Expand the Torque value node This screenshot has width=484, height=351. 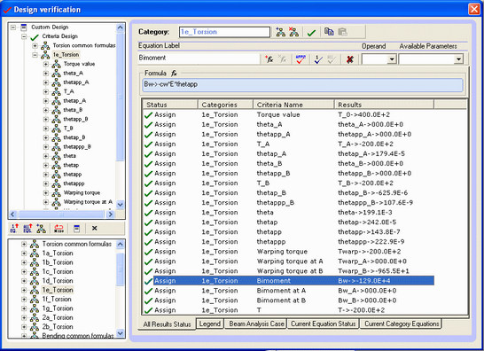point(46,64)
